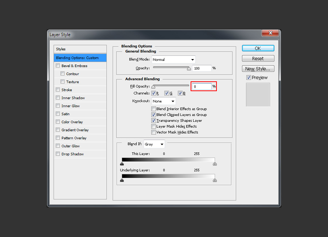Enable the Bevel & Emboss style
Image resolution: width=328 pixels, height=237 pixels.
(x=57, y=66)
